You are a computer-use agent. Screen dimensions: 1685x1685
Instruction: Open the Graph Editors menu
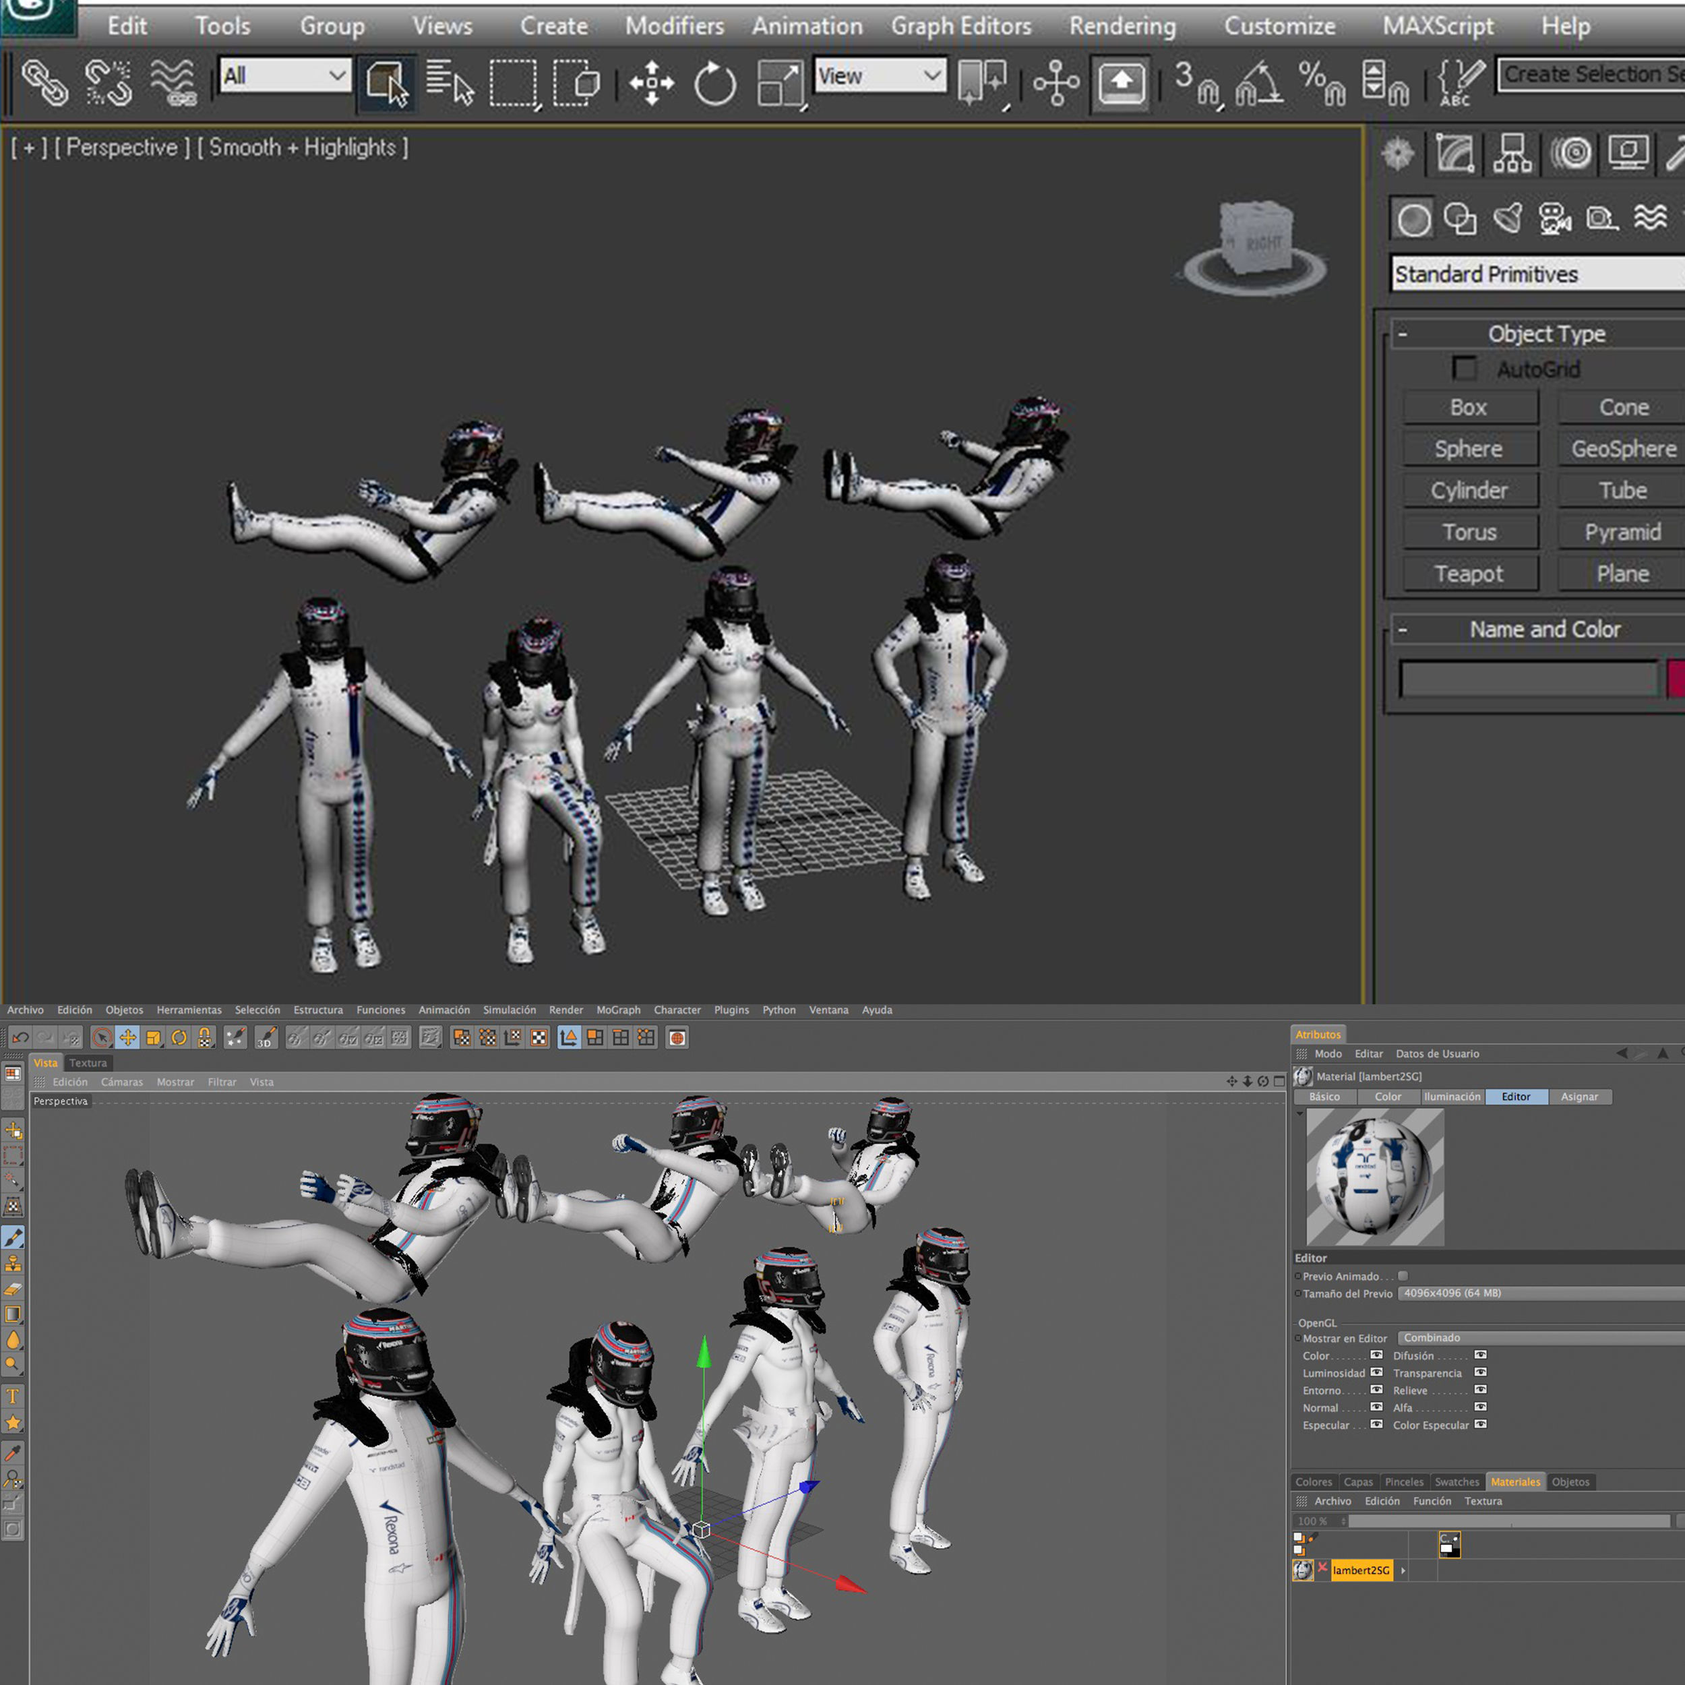[960, 26]
